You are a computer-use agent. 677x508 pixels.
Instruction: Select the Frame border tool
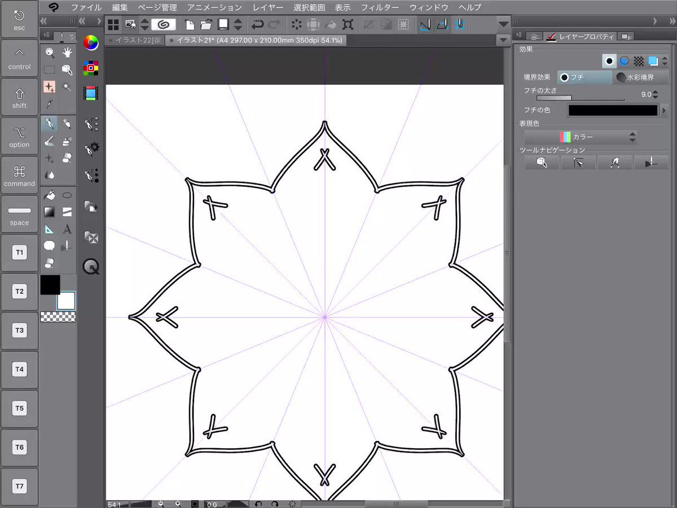coord(67,212)
